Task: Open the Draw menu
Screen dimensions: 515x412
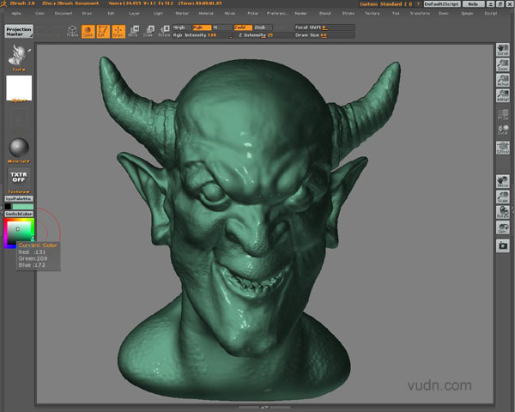Action: 87,14
